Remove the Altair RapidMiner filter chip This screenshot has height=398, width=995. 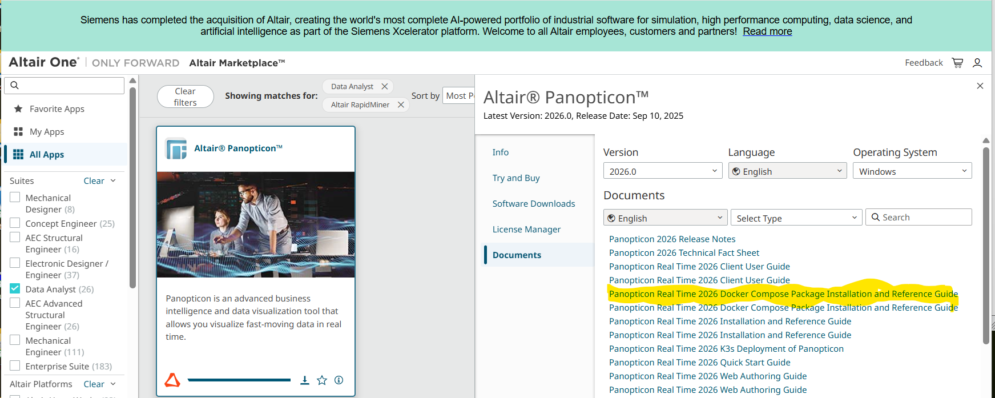pyautogui.click(x=401, y=104)
